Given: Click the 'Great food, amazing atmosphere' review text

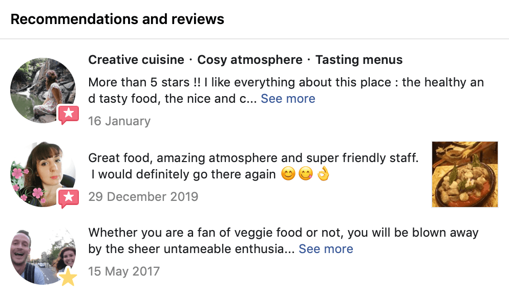Looking at the screenshot, I should (253, 158).
